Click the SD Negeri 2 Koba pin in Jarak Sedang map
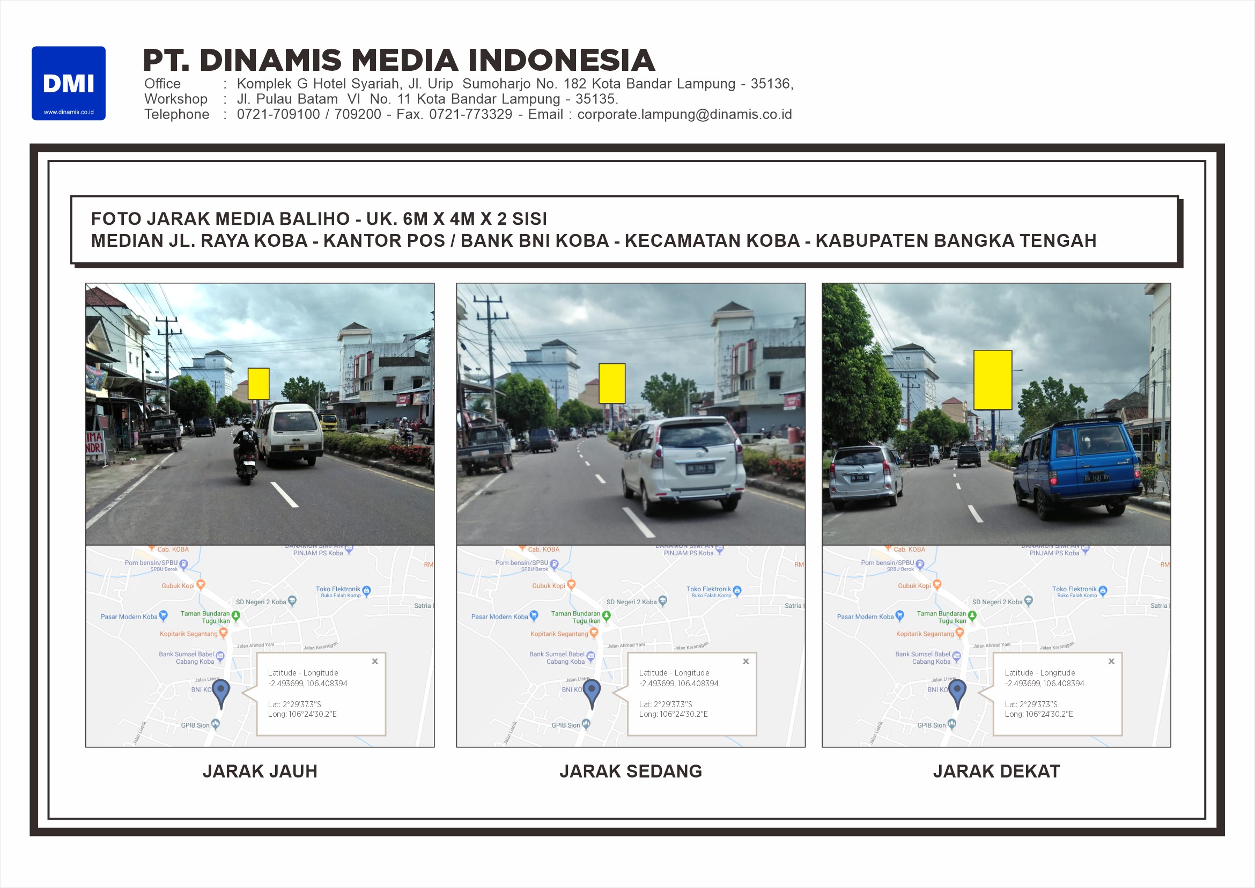Image resolution: width=1255 pixels, height=888 pixels. (662, 601)
